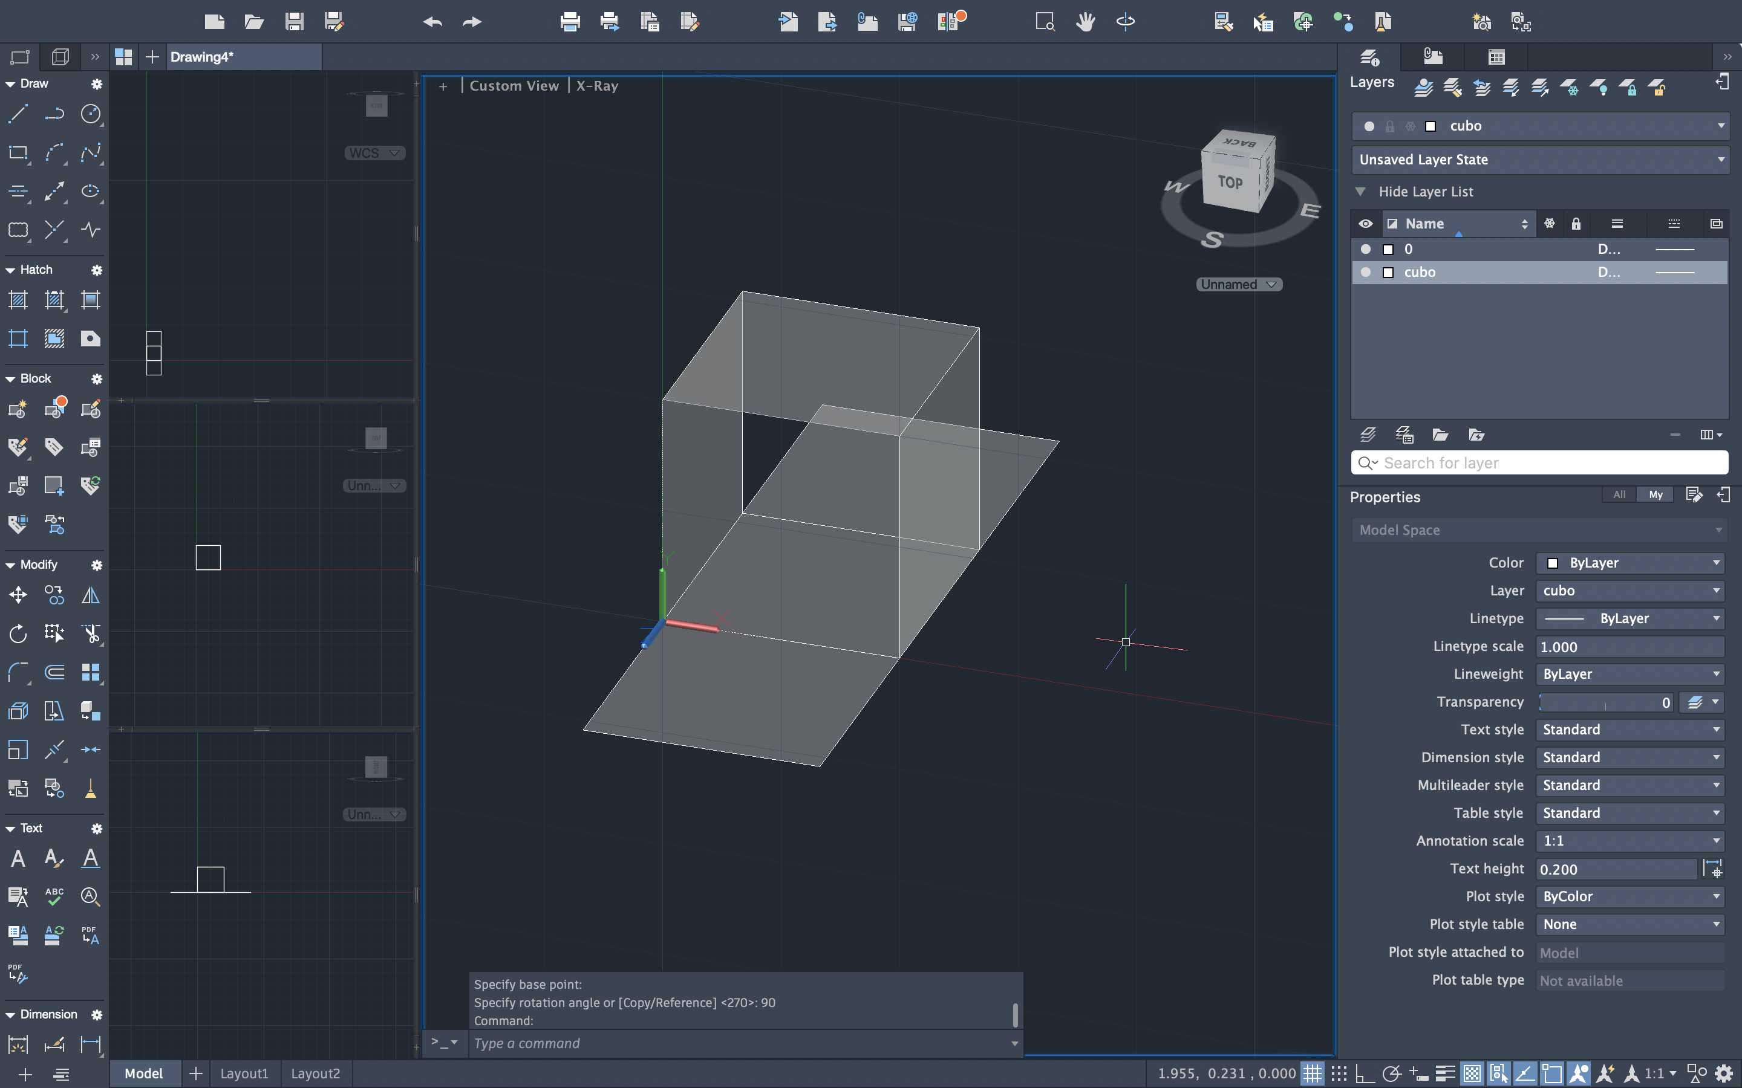The height and width of the screenshot is (1088, 1742).
Task: Open the X-Ray visual style menu
Action: (597, 86)
